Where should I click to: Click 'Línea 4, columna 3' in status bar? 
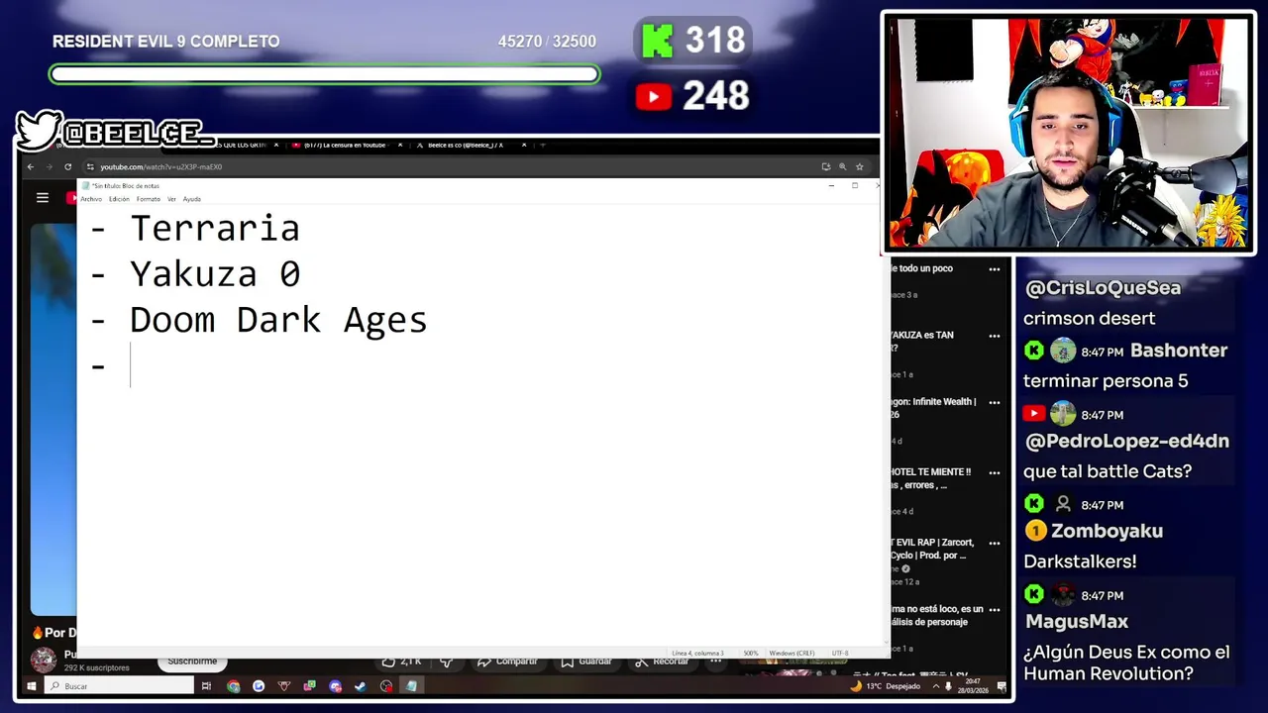697,654
